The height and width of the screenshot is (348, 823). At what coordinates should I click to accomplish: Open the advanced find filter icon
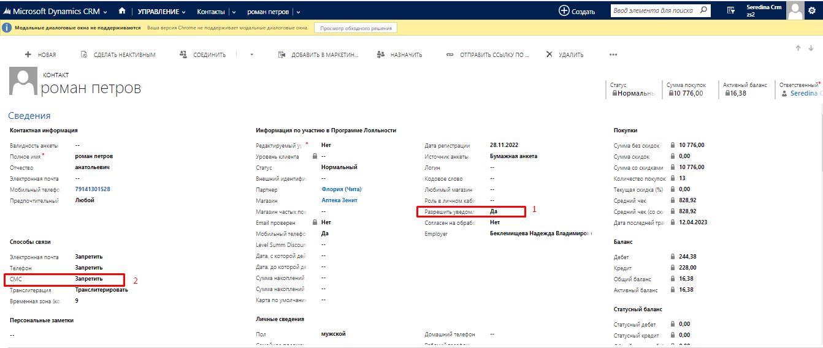click(x=730, y=10)
